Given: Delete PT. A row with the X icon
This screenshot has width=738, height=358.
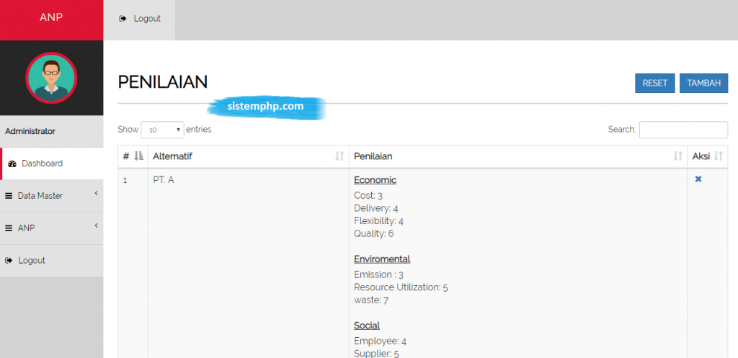Looking at the screenshot, I should click(698, 179).
